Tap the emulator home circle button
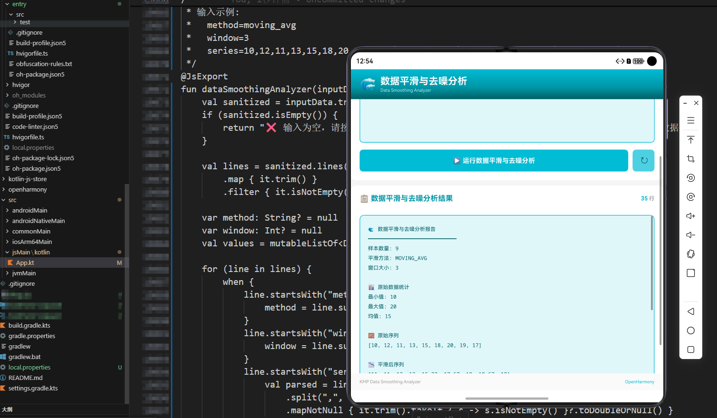This screenshot has width=717, height=418. click(691, 331)
